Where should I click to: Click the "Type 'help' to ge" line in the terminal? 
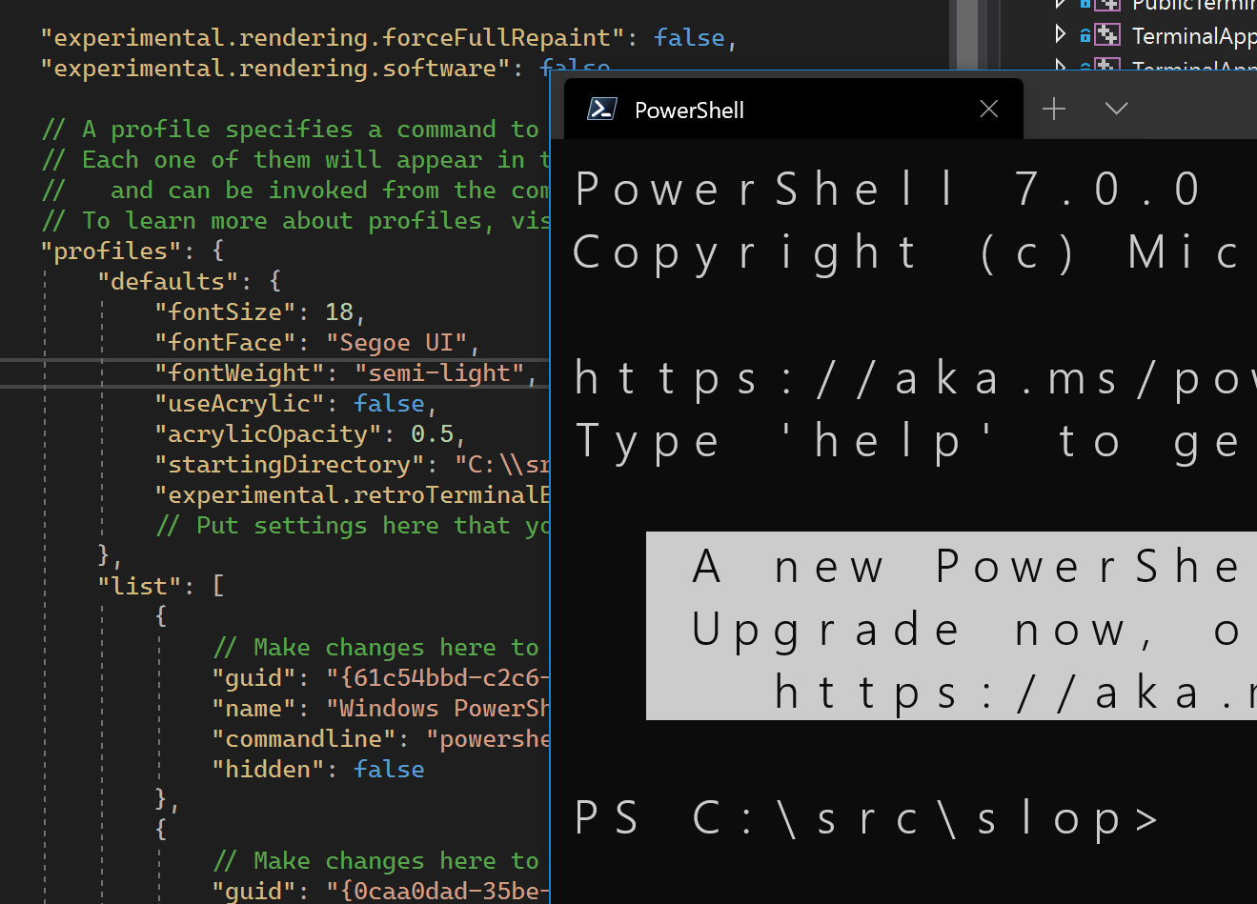point(907,442)
